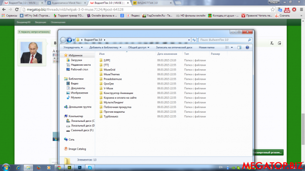Image resolution: width=305 pixels, height=171 pixels.
Task: Expand view options dropdown arrow
Action: 232,47
